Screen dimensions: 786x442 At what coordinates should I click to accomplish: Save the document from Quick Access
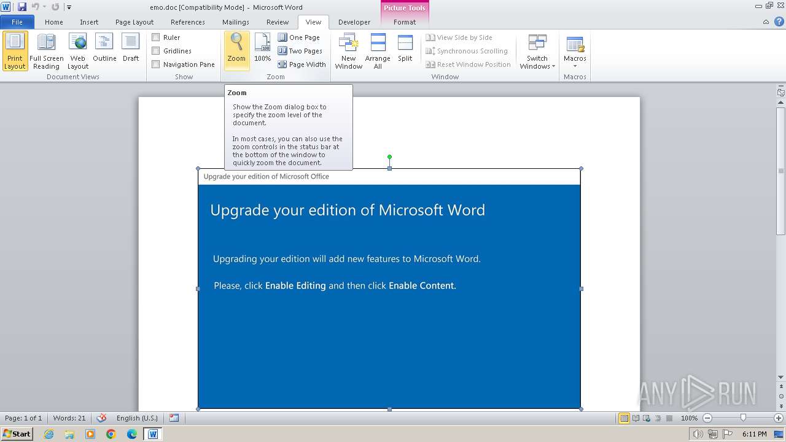22,7
